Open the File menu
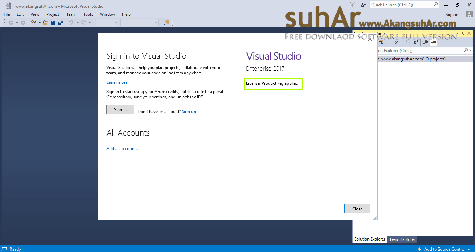The width and height of the screenshot is (475, 252). [x=7, y=14]
